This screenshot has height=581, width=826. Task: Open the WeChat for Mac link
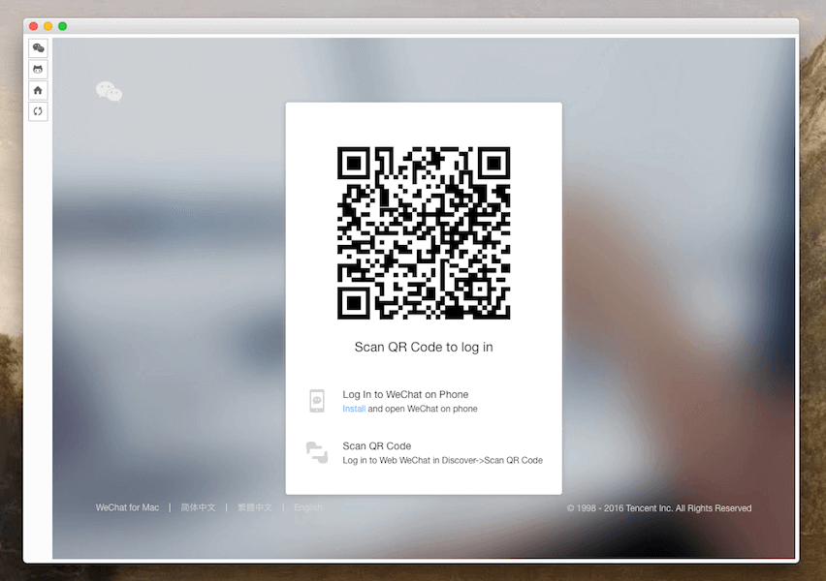pyautogui.click(x=127, y=507)
